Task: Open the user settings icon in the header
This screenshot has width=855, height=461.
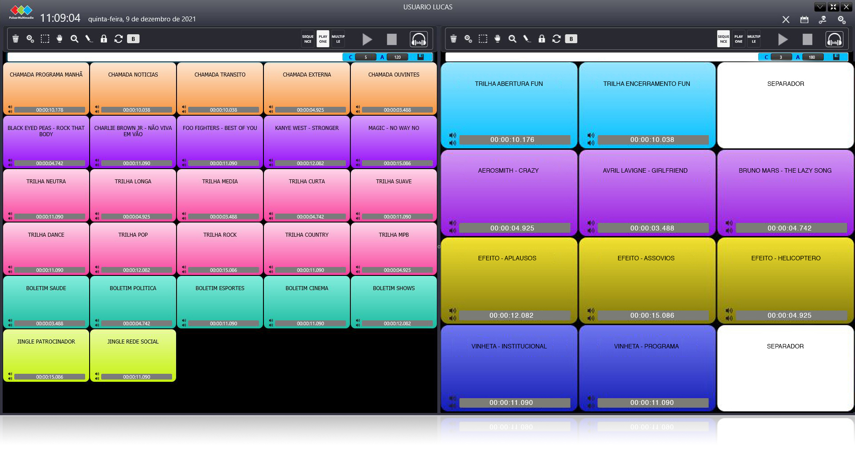Action: [822, 20]
